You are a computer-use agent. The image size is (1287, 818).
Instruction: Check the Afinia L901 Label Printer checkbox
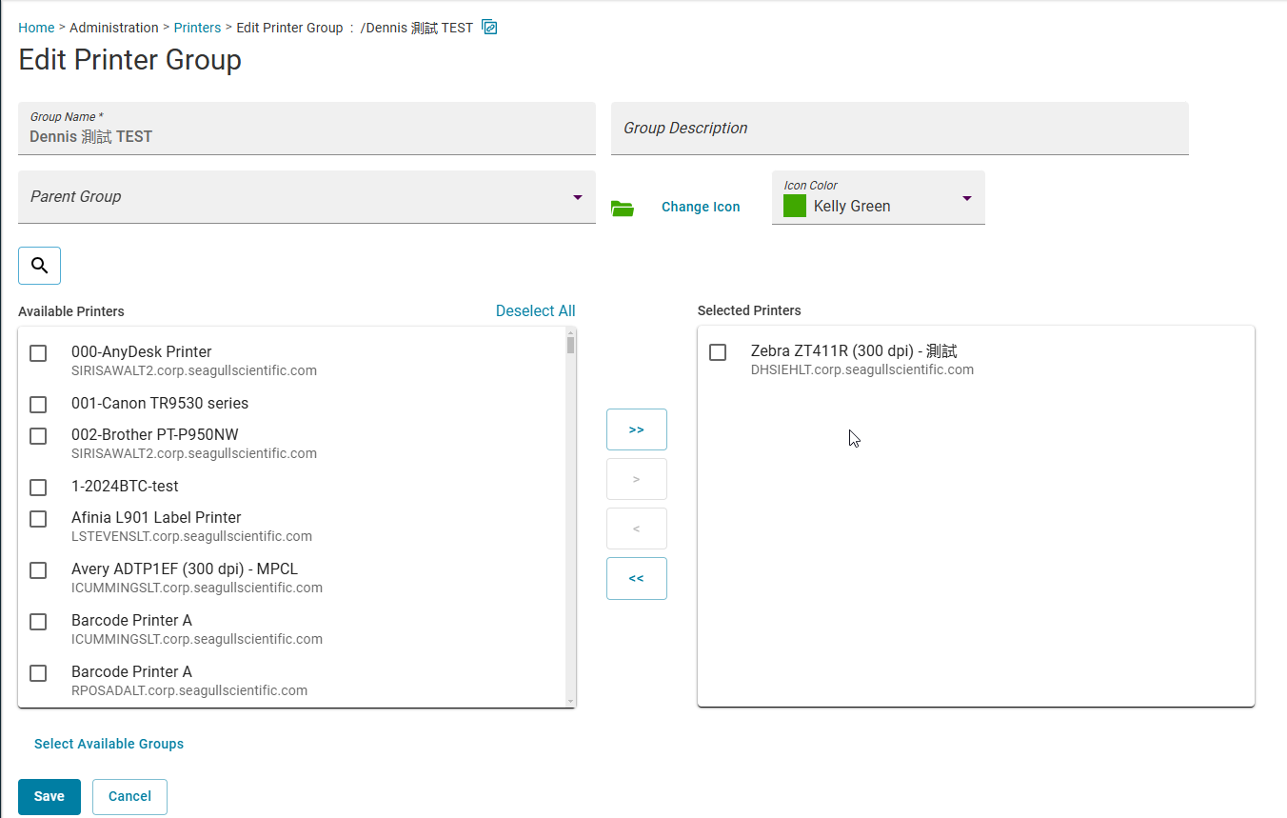point(38,519)
